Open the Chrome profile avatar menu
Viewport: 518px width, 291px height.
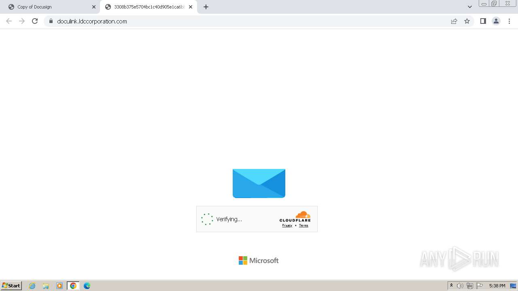pos(496,21)
